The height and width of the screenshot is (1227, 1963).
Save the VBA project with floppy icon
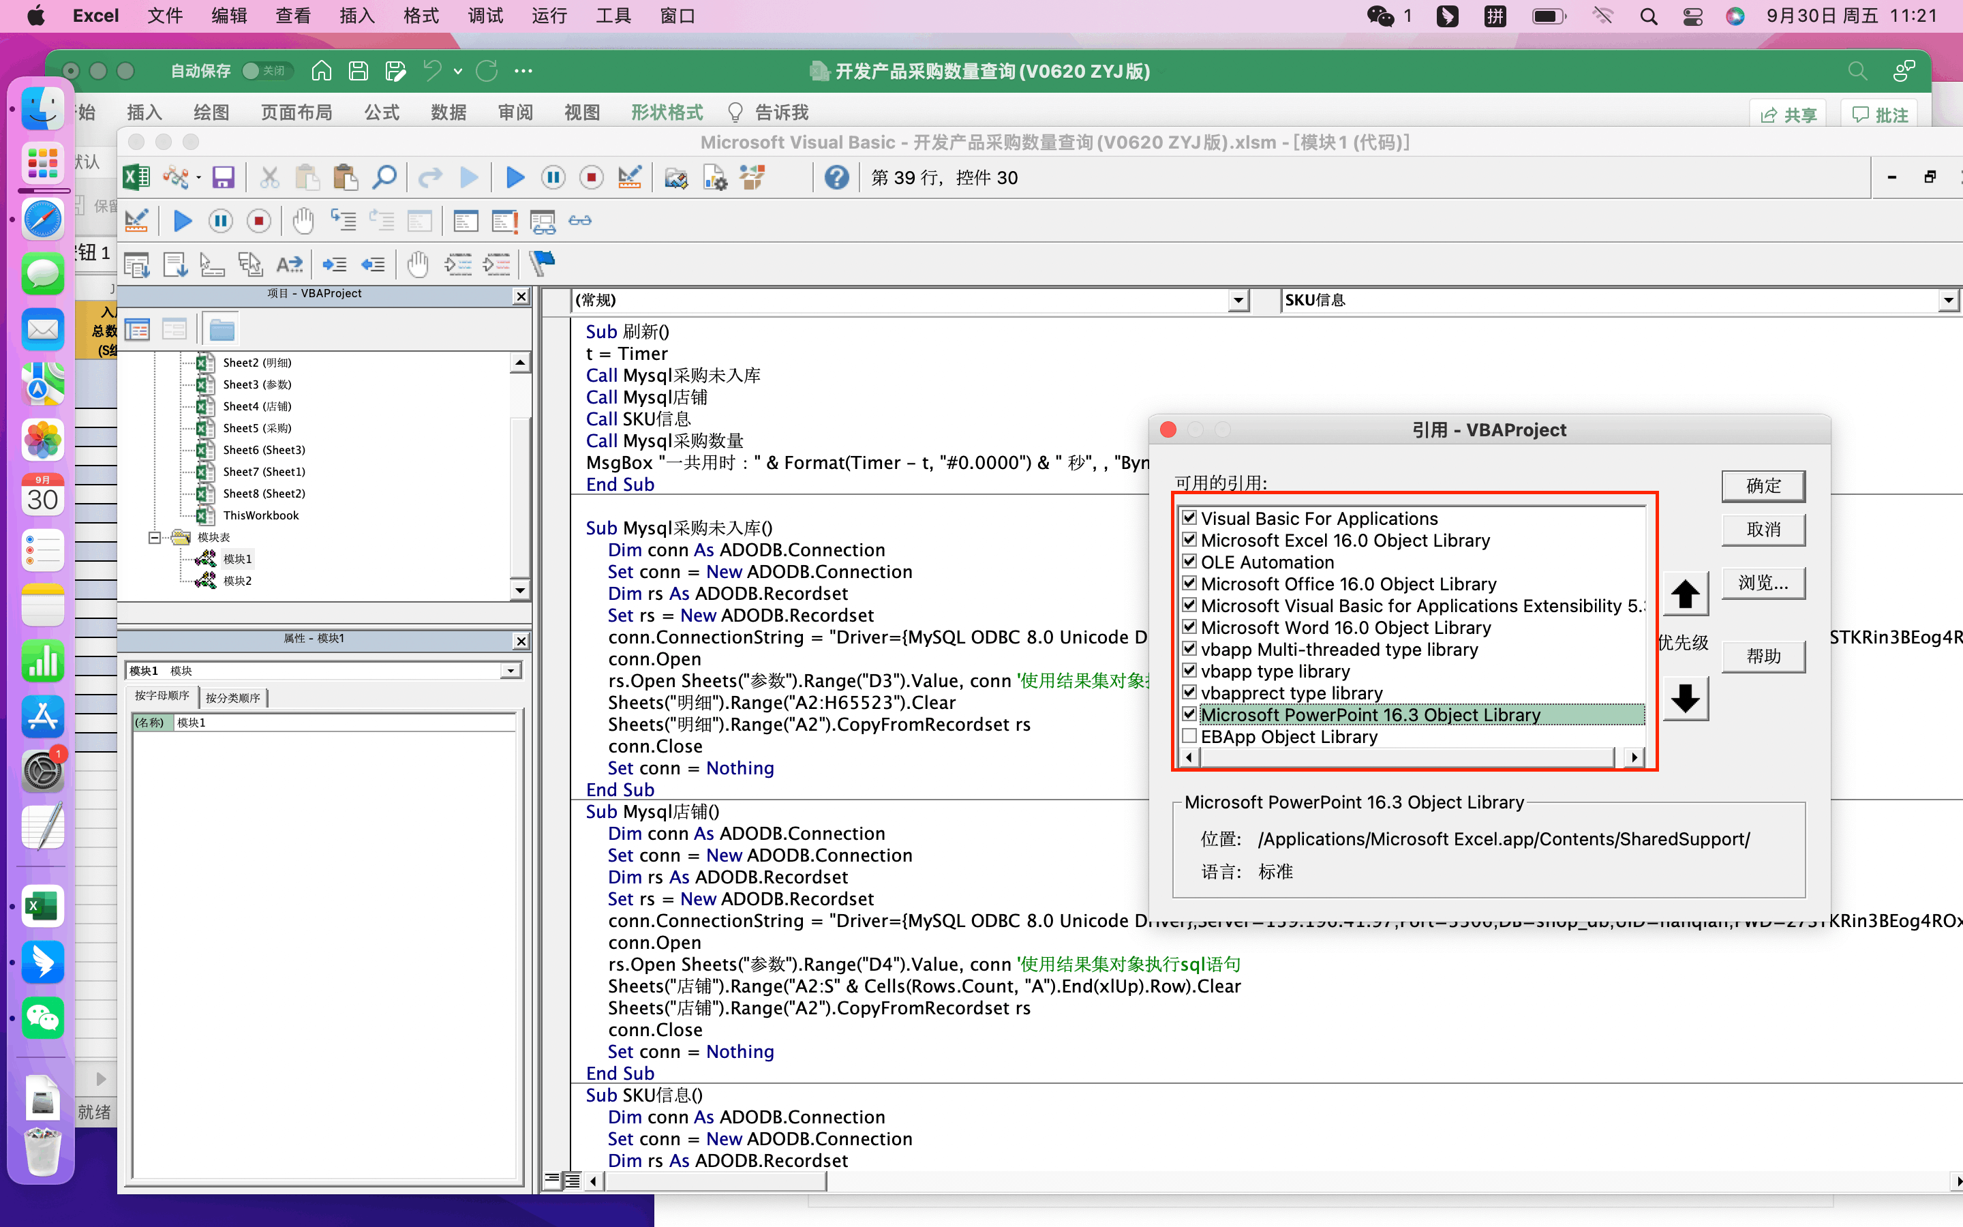tap(223, 178)
